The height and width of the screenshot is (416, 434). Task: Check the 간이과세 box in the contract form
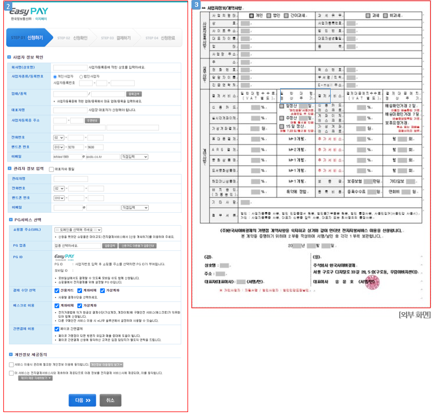click(x=286, y=16)
